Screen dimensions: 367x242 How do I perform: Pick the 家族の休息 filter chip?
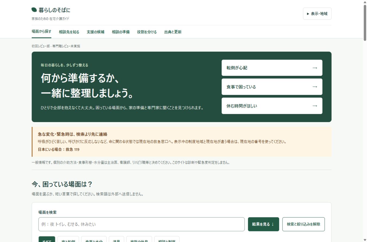tap(139, 239)
